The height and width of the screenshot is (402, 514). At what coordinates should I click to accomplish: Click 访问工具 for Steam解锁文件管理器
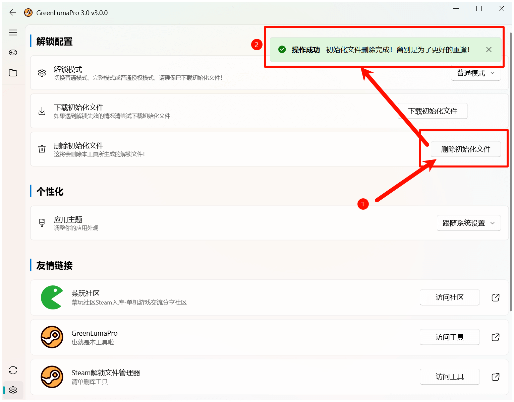[449, 377]
